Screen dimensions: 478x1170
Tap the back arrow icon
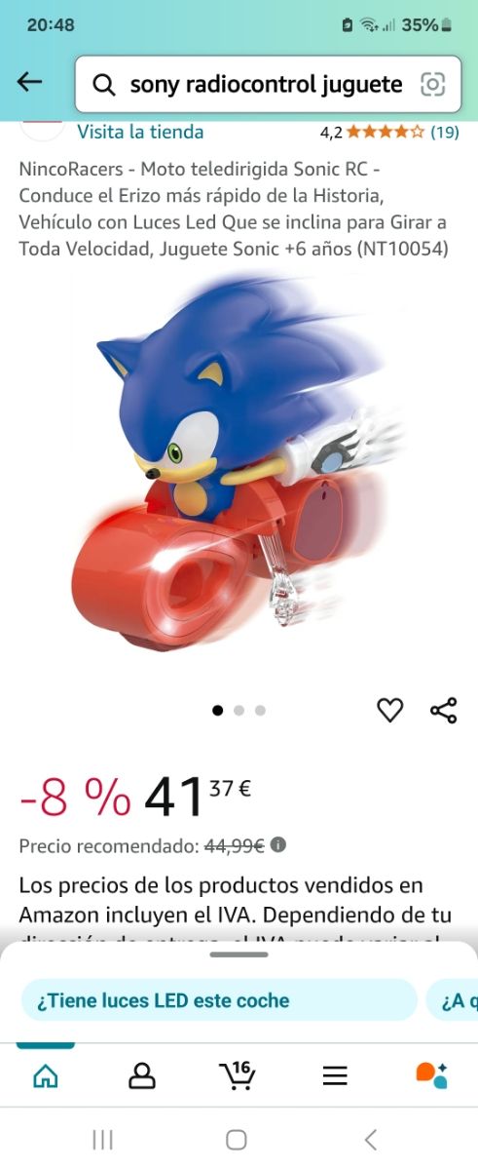click(30, 83)
